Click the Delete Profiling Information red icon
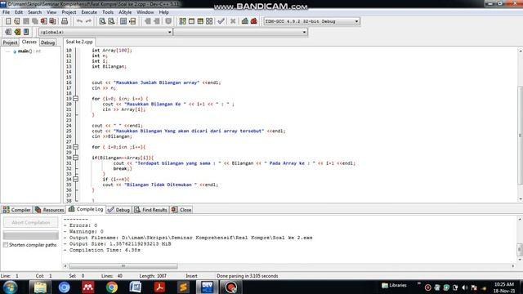This screenshot has width=523, height=294. 254,21
